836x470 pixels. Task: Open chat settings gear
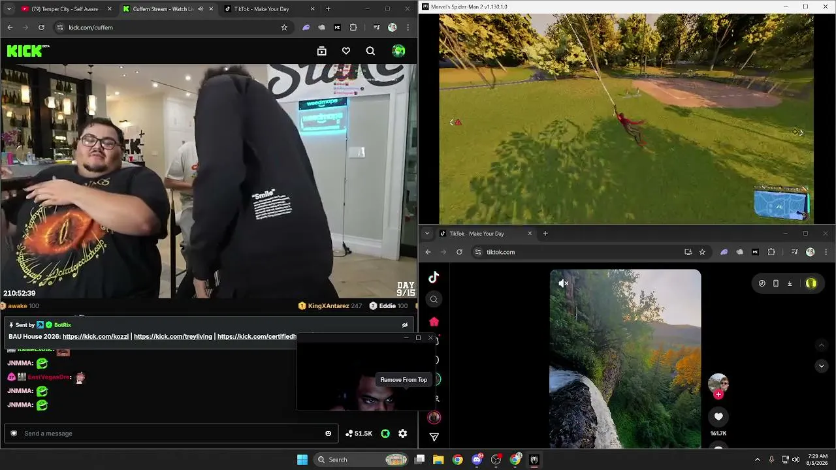(x=403, y=433)
